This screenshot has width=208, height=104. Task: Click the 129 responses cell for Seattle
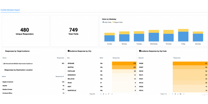pos(124,67)
